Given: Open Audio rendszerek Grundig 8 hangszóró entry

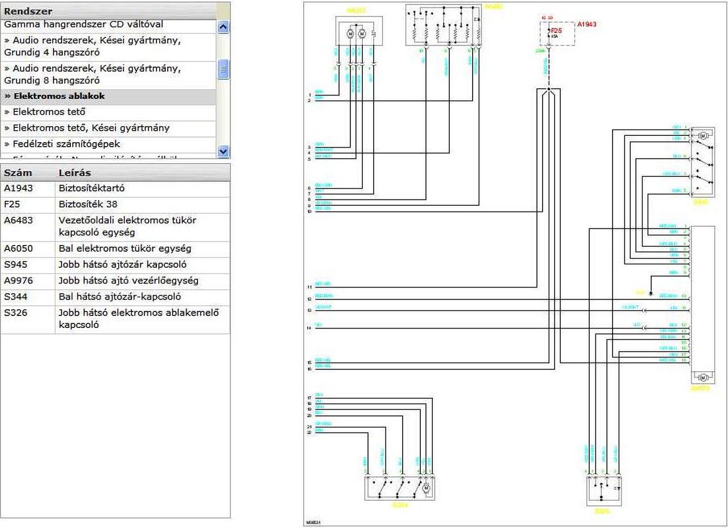Looking at the screenshot, I should click(x=109, y=74).
